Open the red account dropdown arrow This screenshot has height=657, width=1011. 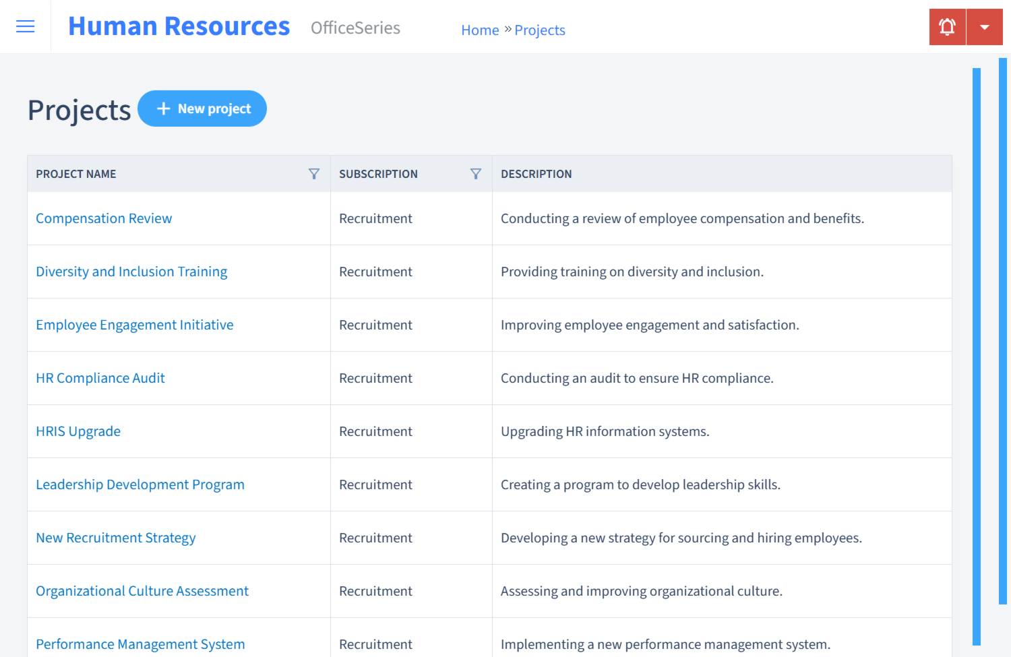tap(985, 26)
